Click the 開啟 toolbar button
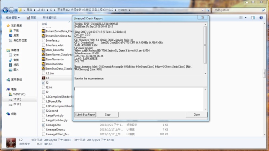 pos(32,17)
